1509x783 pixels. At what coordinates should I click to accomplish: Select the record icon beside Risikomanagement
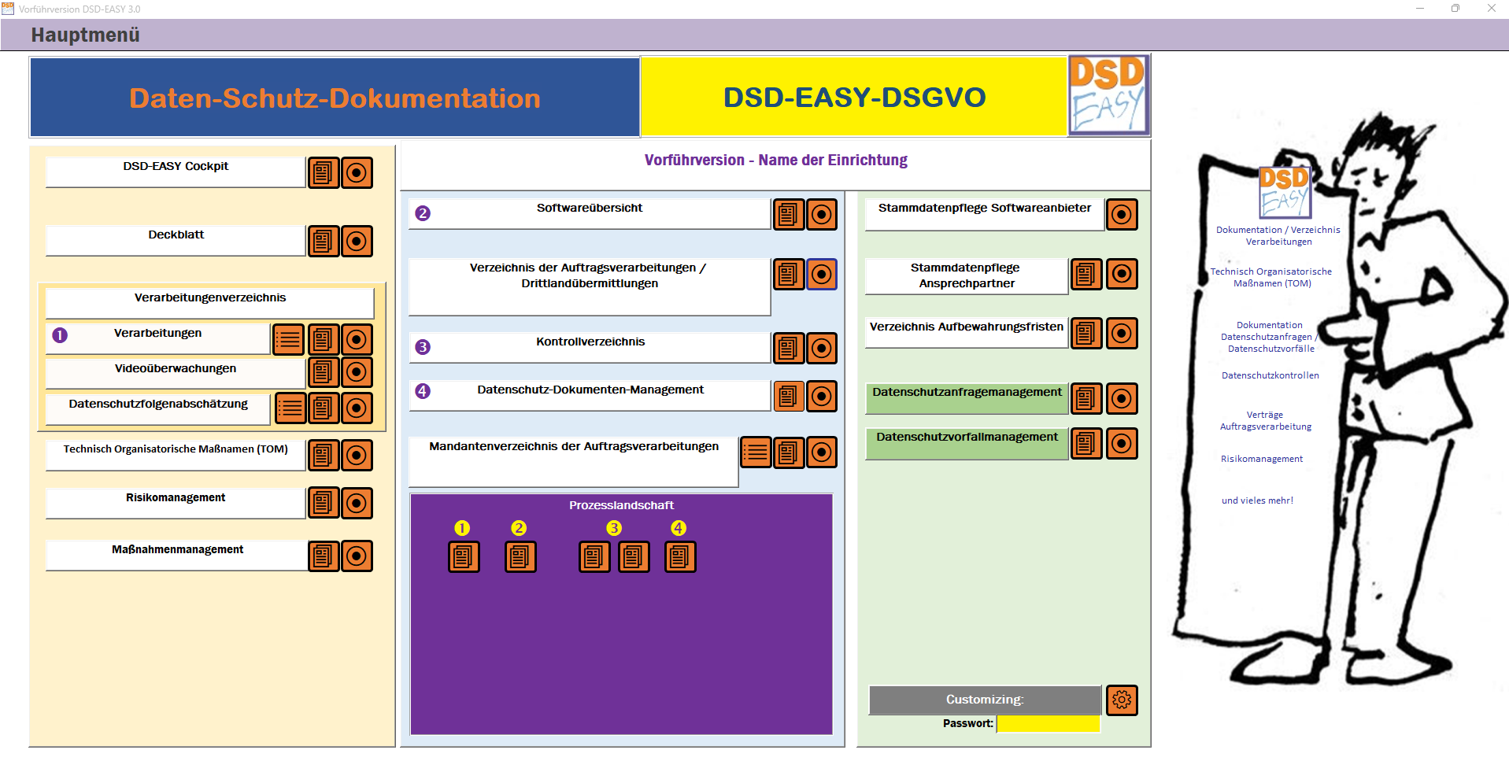(x=357, y=504)
